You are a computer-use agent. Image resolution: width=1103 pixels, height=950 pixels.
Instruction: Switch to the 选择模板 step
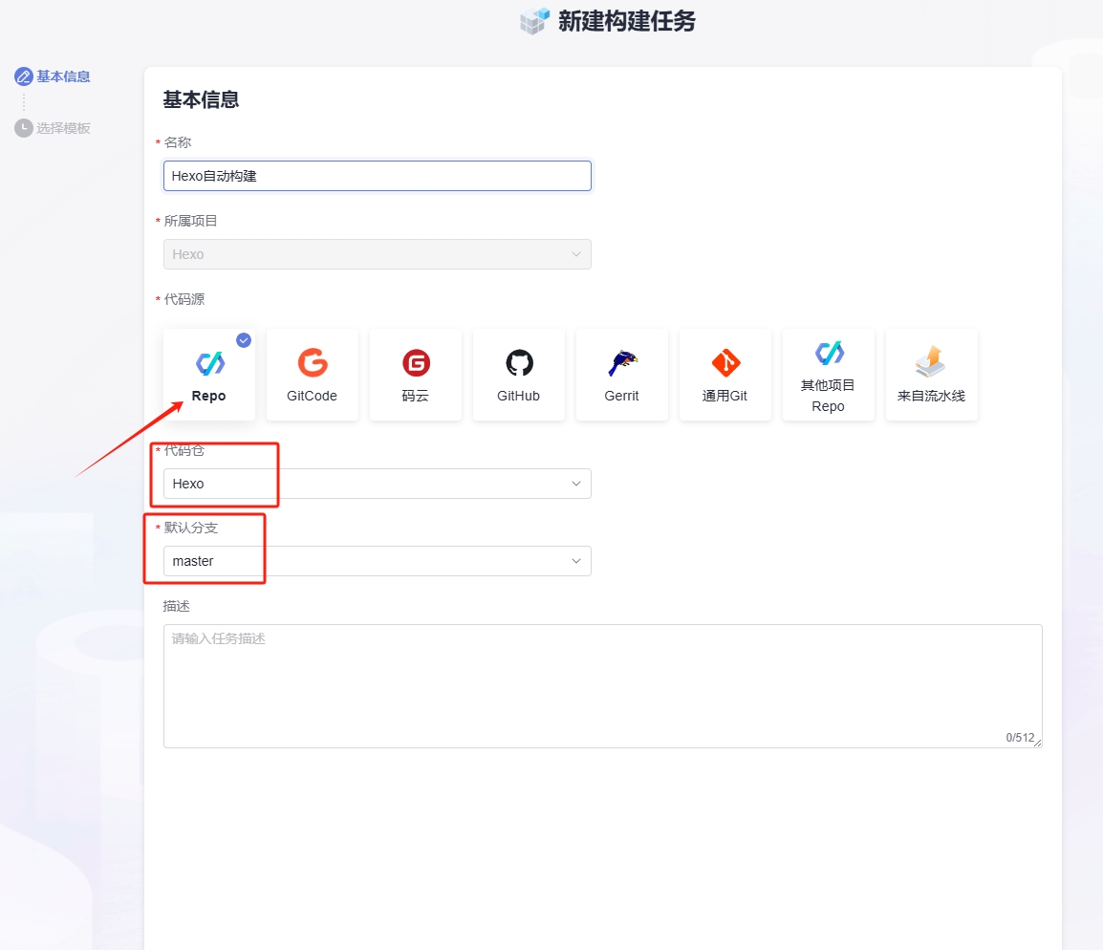[63, 128]
